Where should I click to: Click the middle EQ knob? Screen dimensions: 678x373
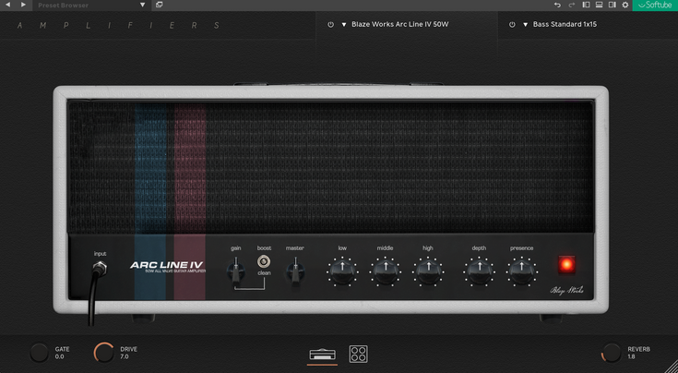[385, 271]
